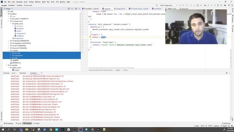Click the locate file target icon in Project panel
The image size is (234, 132).
[x=69, y=9]
